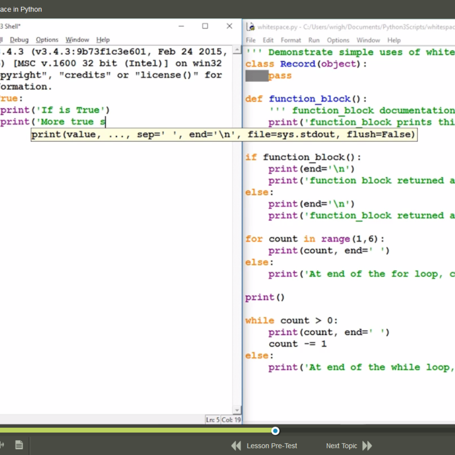455x455 pixels.
Task: Click the 'credits or license()' shell banner line
Action: pyautogui.click(x=111, y=75)
